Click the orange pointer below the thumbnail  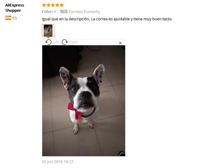click(x=48, y=37)
